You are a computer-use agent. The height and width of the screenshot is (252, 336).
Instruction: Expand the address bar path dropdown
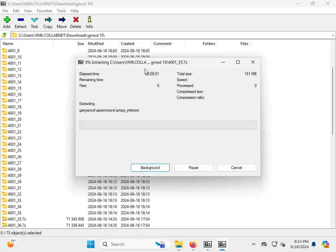[x=333, y=35]
